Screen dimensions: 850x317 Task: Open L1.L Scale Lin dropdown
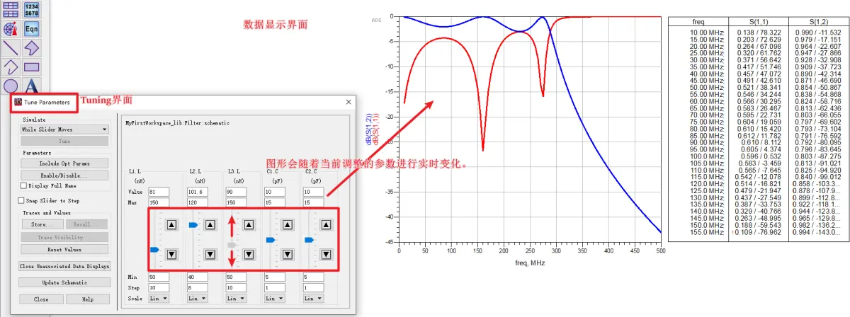pyautogui.click(x=158, y=299)
